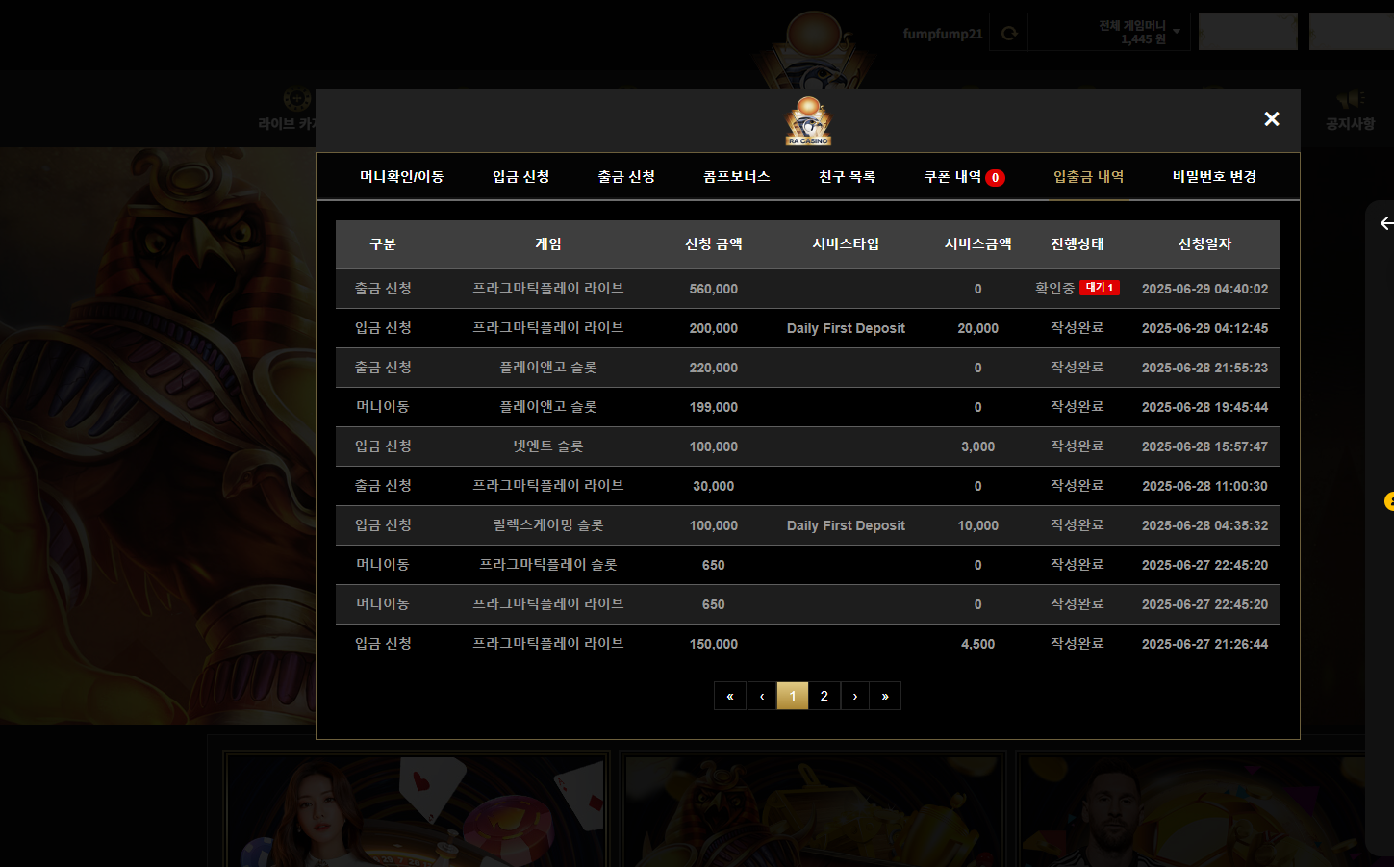The image size is (1394, 867).
Task: Jump to first page of results
Action: click(730, 696)
